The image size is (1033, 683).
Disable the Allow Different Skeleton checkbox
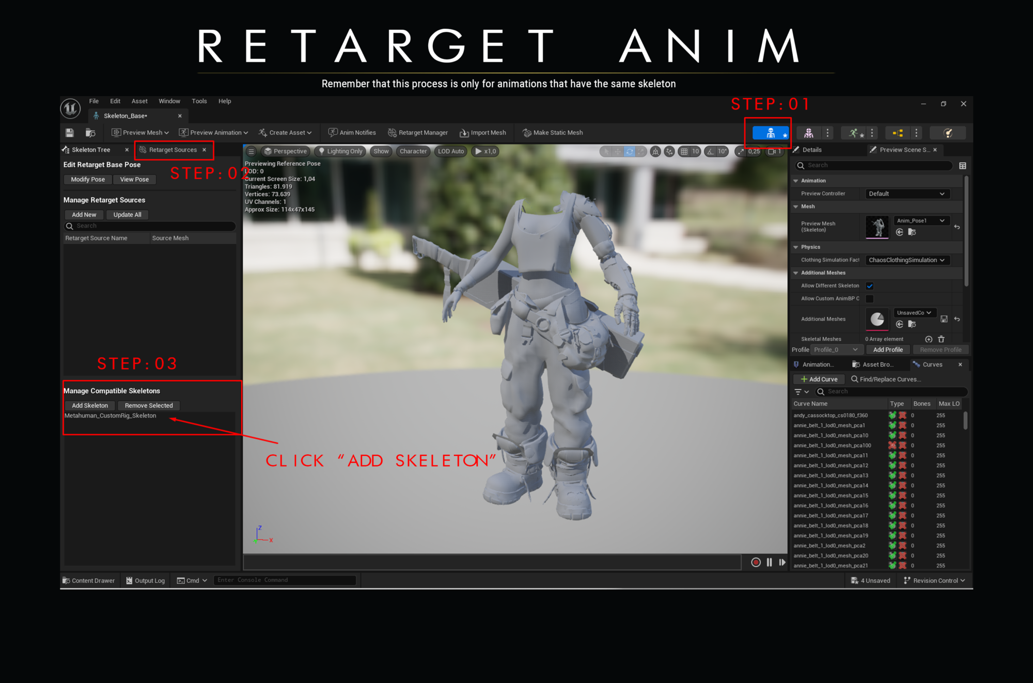(x=870, y=285)
